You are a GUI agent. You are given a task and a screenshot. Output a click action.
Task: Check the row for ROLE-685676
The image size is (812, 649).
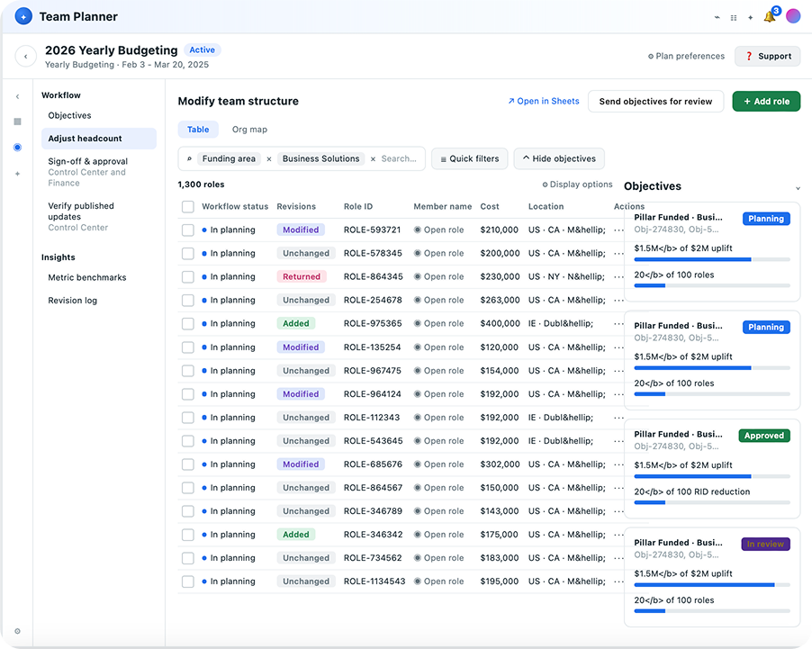coord(188,464)
